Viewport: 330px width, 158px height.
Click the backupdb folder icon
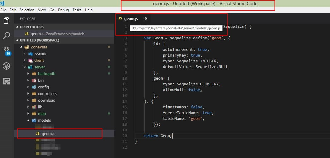click(34, 74)
